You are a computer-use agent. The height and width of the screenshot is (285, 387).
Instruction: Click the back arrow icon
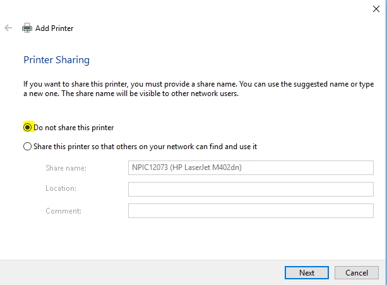click(8, 28)
